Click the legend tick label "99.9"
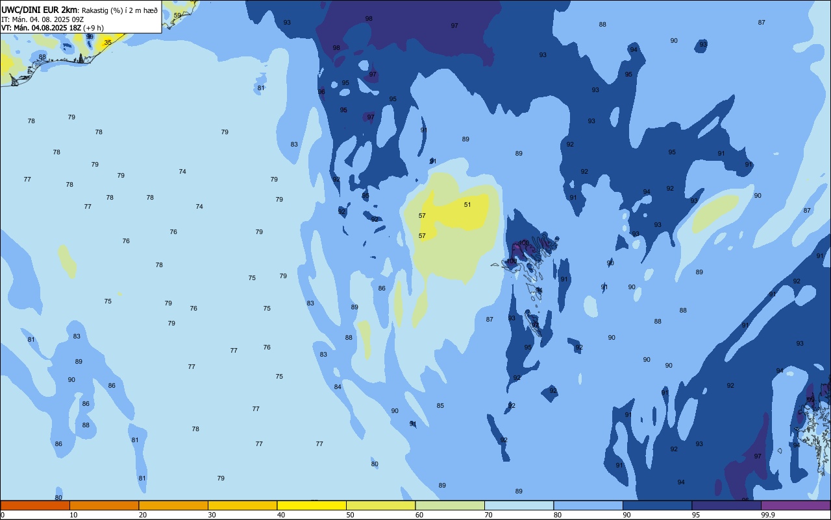The height and width of the screenshot is (520, 831). click(768, 515)
